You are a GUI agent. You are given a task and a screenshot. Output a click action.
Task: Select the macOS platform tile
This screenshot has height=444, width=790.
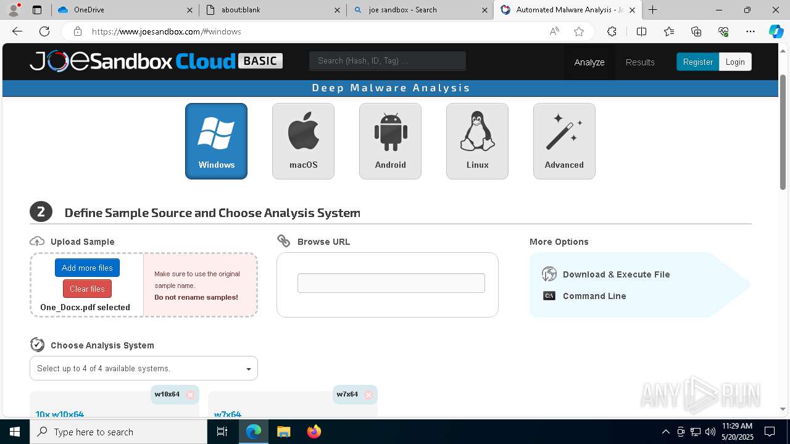point(303,141)
